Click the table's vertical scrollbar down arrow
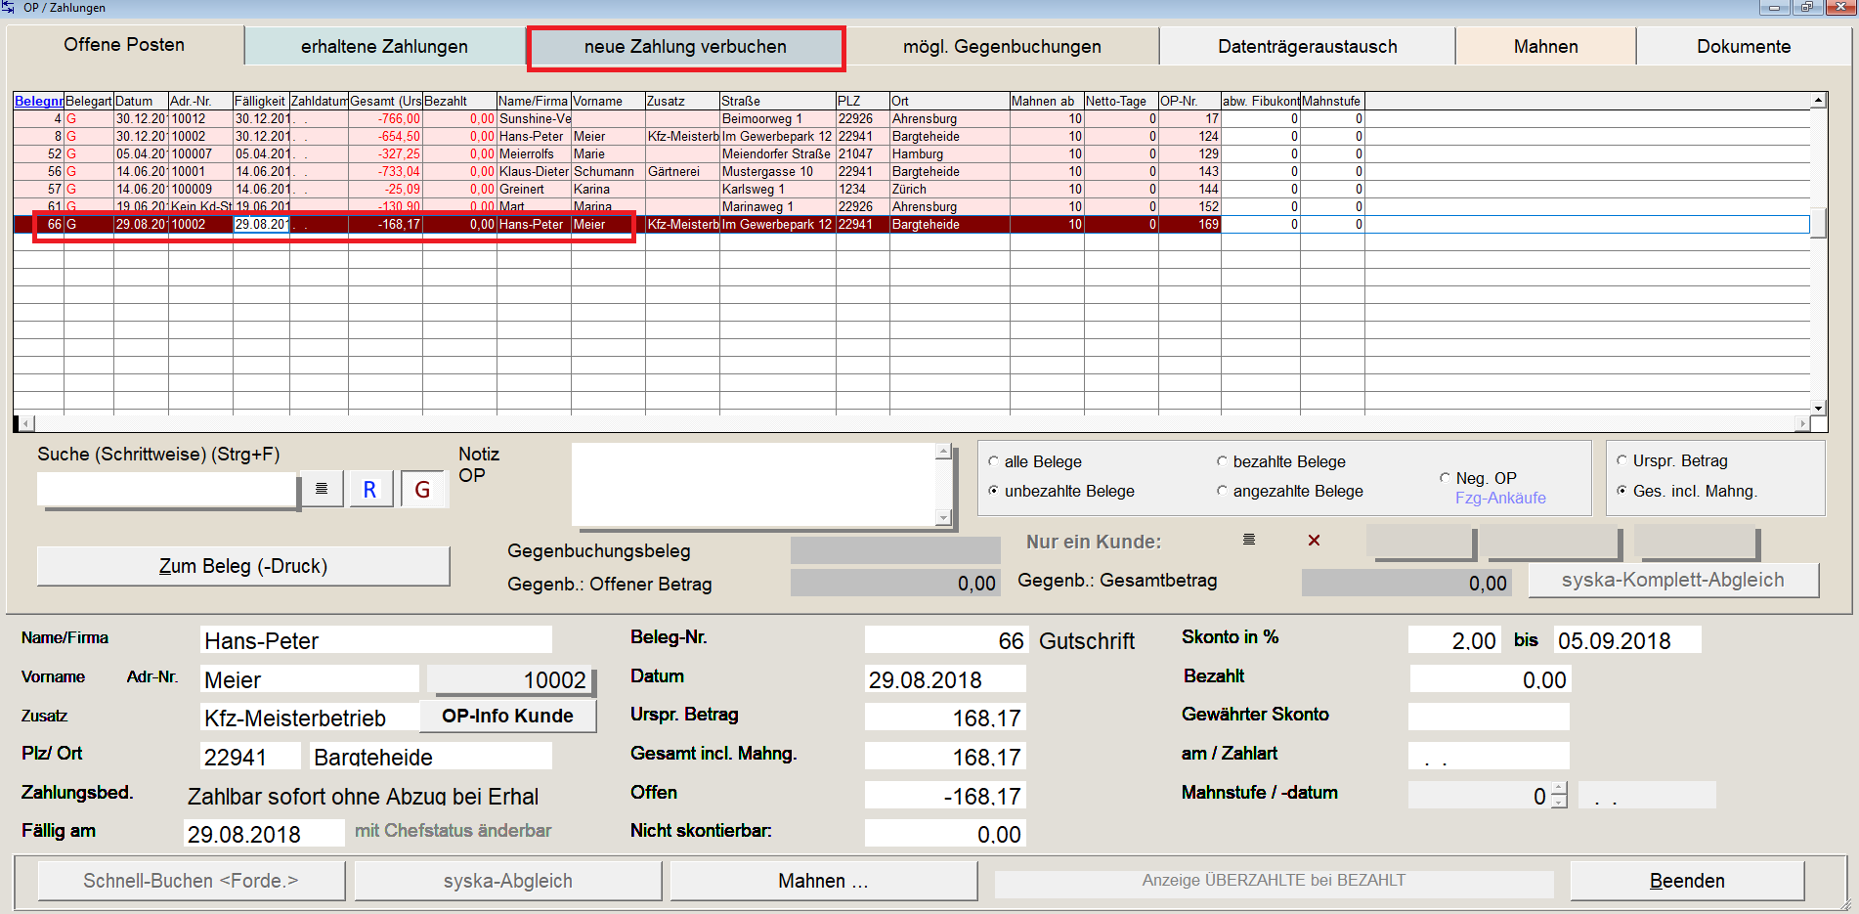This screenshot has width=1859, height=914. (1818, 409)
